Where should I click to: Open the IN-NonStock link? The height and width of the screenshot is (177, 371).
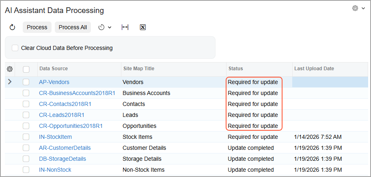tap(55, 170)
